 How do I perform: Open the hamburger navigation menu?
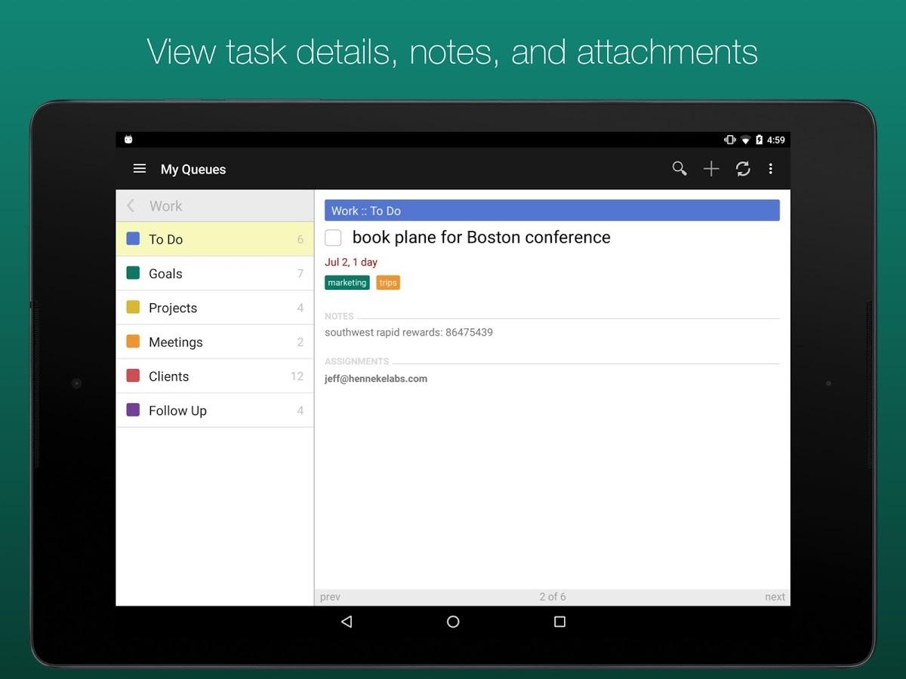tap(140, 169)
